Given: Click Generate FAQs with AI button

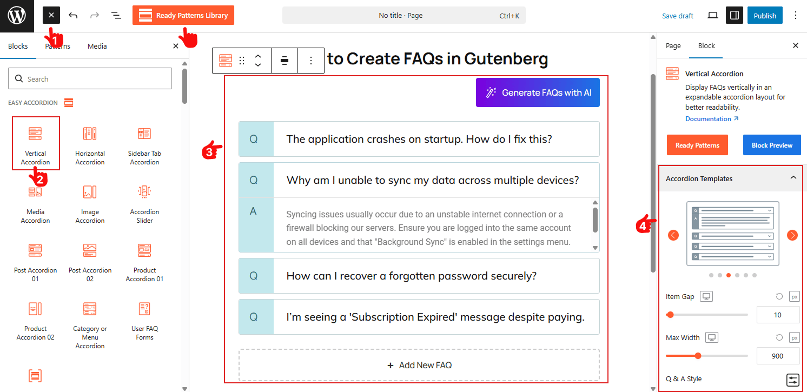Looking at the screenshot, I should click(x=538, y=92).
